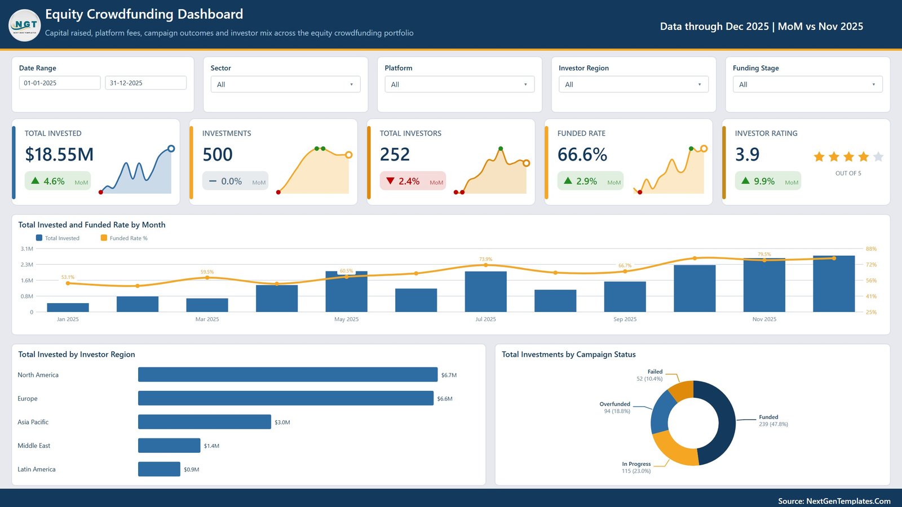
Task: Open the Platform dropdown
Action: (x=459, y=84)
